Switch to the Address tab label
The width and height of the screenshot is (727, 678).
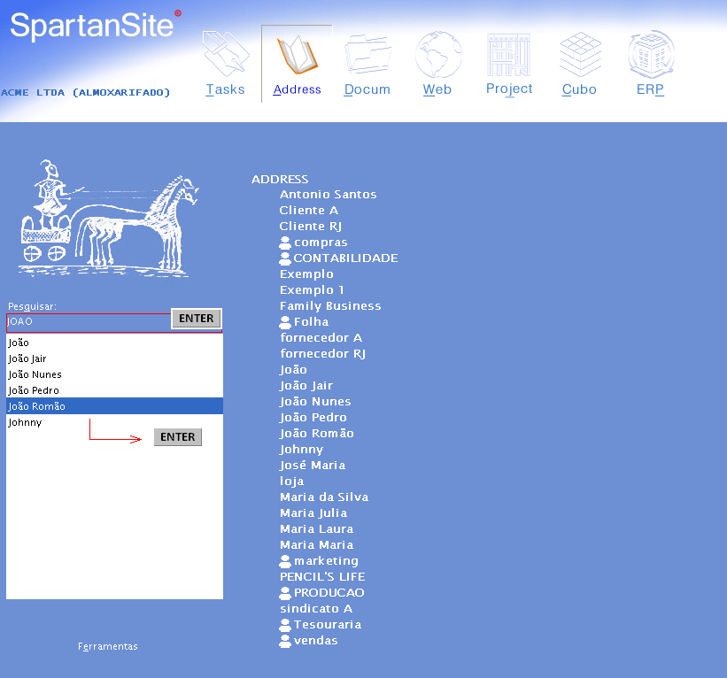(x=297, y=89)
